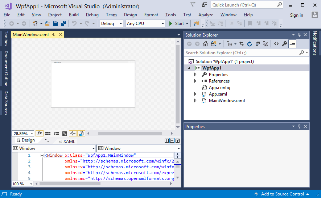Open the Any CPU platform dropdown
This screenshot has width=321, height=198.
pyautogui.click(x=145, y=24)
